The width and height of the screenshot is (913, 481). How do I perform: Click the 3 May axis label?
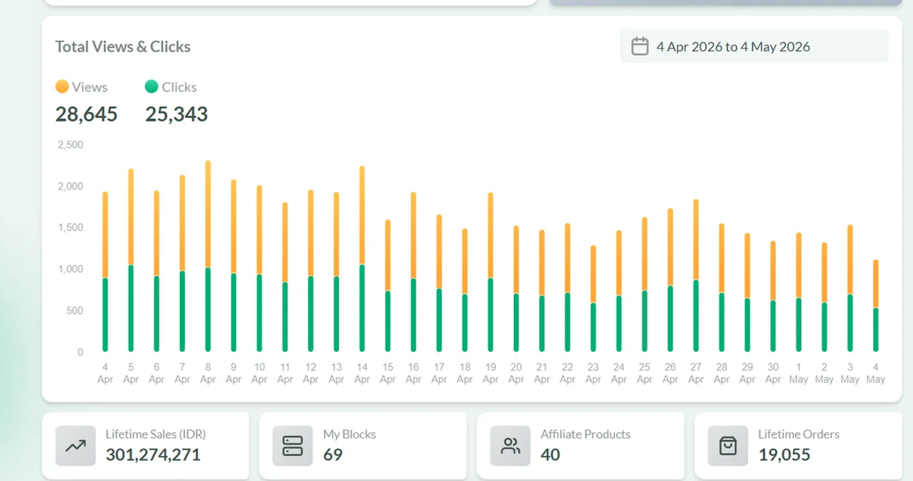[850, 373]
